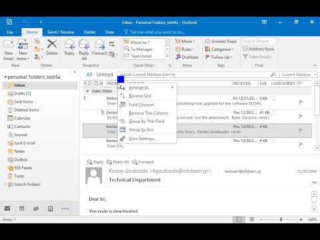Delete the selected message
The width and height of the screenshot is (320, 240).
pos(52,47)
